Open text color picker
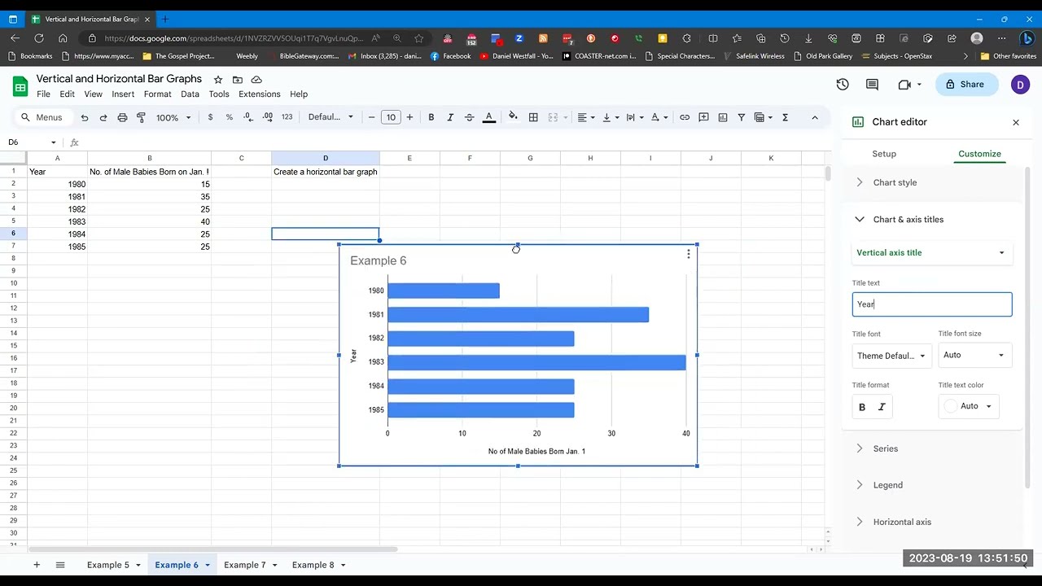 [x=489, y=117]
